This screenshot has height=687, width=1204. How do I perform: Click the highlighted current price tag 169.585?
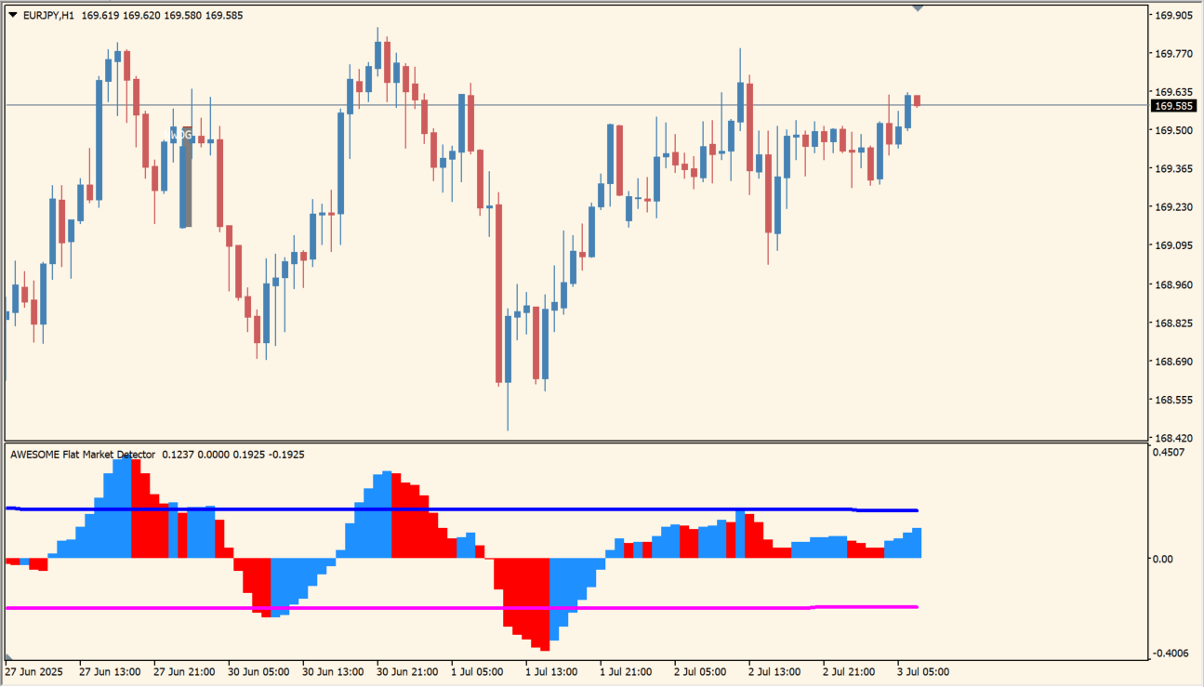click(1174, 106)
